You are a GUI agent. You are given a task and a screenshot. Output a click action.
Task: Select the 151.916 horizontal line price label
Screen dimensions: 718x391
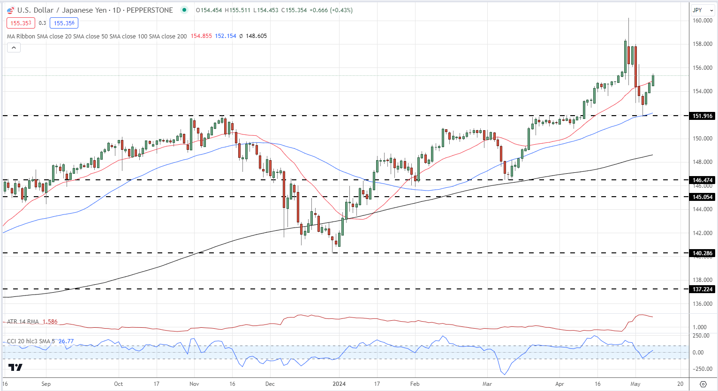tap(703, 116)
